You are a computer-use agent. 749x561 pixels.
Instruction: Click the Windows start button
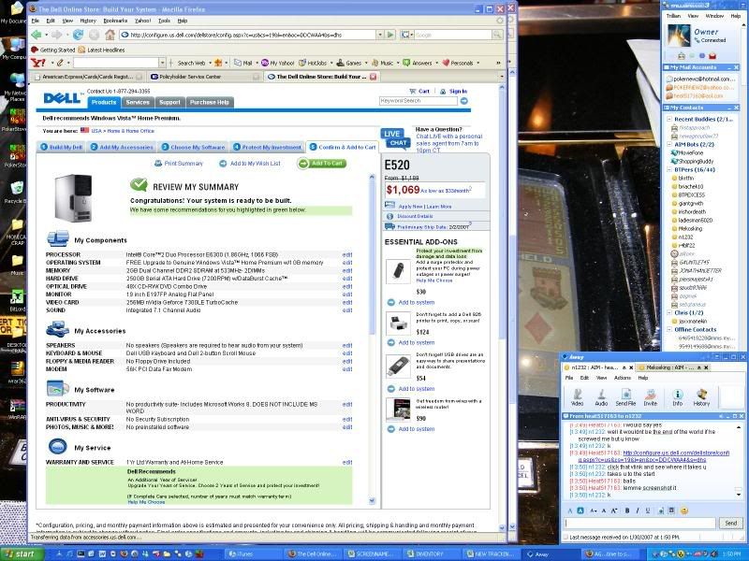coord(22,554)
